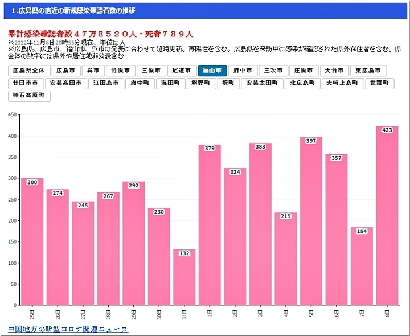Choose 北広島町 from the town buttons

pyautogui.click(x=302, y=83)
